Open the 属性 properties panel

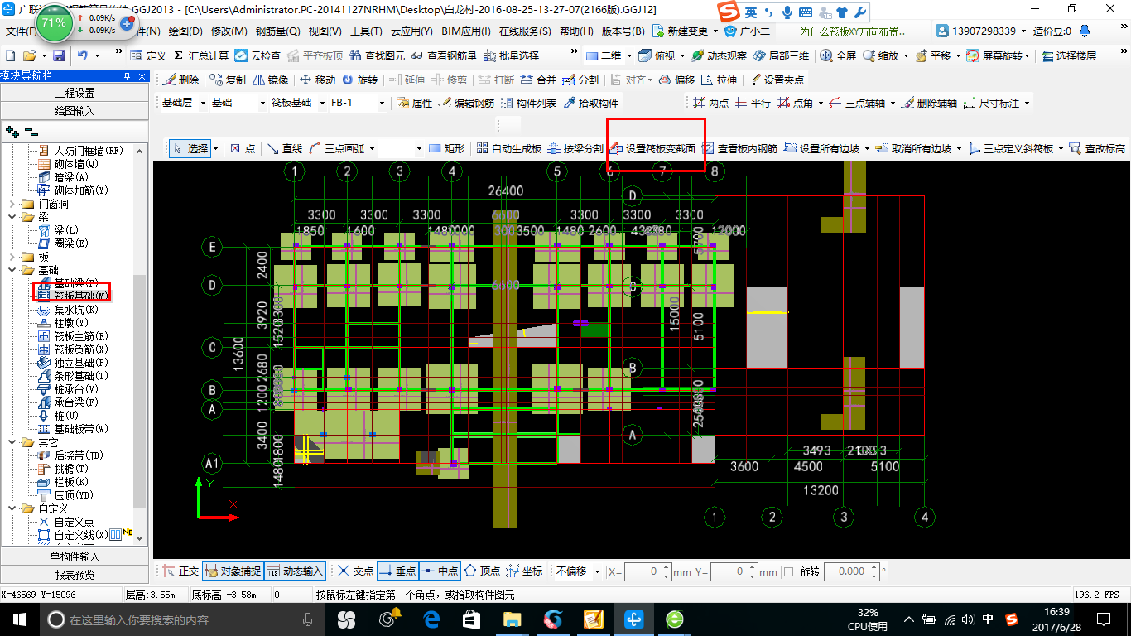pyautogui.click(x=414, y=103)
